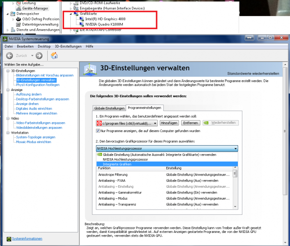Viewport: 290px width, 246px height.
Task: Click Intel(R) HD Graphics 4000 adapter icon
Action: point(82,19)
